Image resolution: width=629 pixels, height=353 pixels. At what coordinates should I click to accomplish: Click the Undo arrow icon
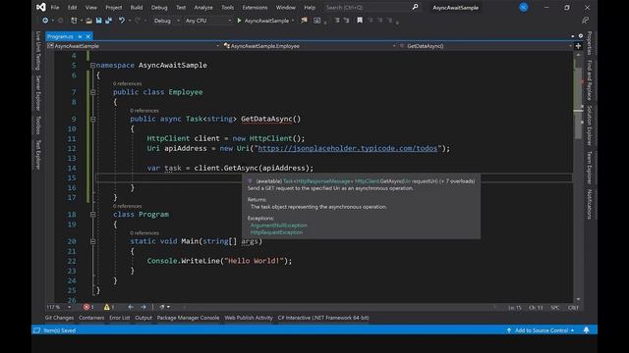(x=121, y=21)
